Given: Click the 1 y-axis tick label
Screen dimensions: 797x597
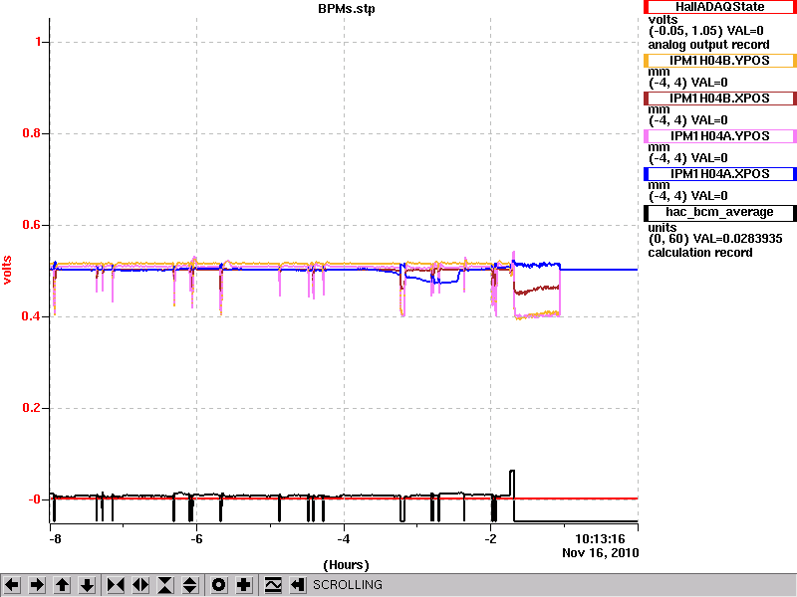Looking at the screenshot, I should coord(39,42).
